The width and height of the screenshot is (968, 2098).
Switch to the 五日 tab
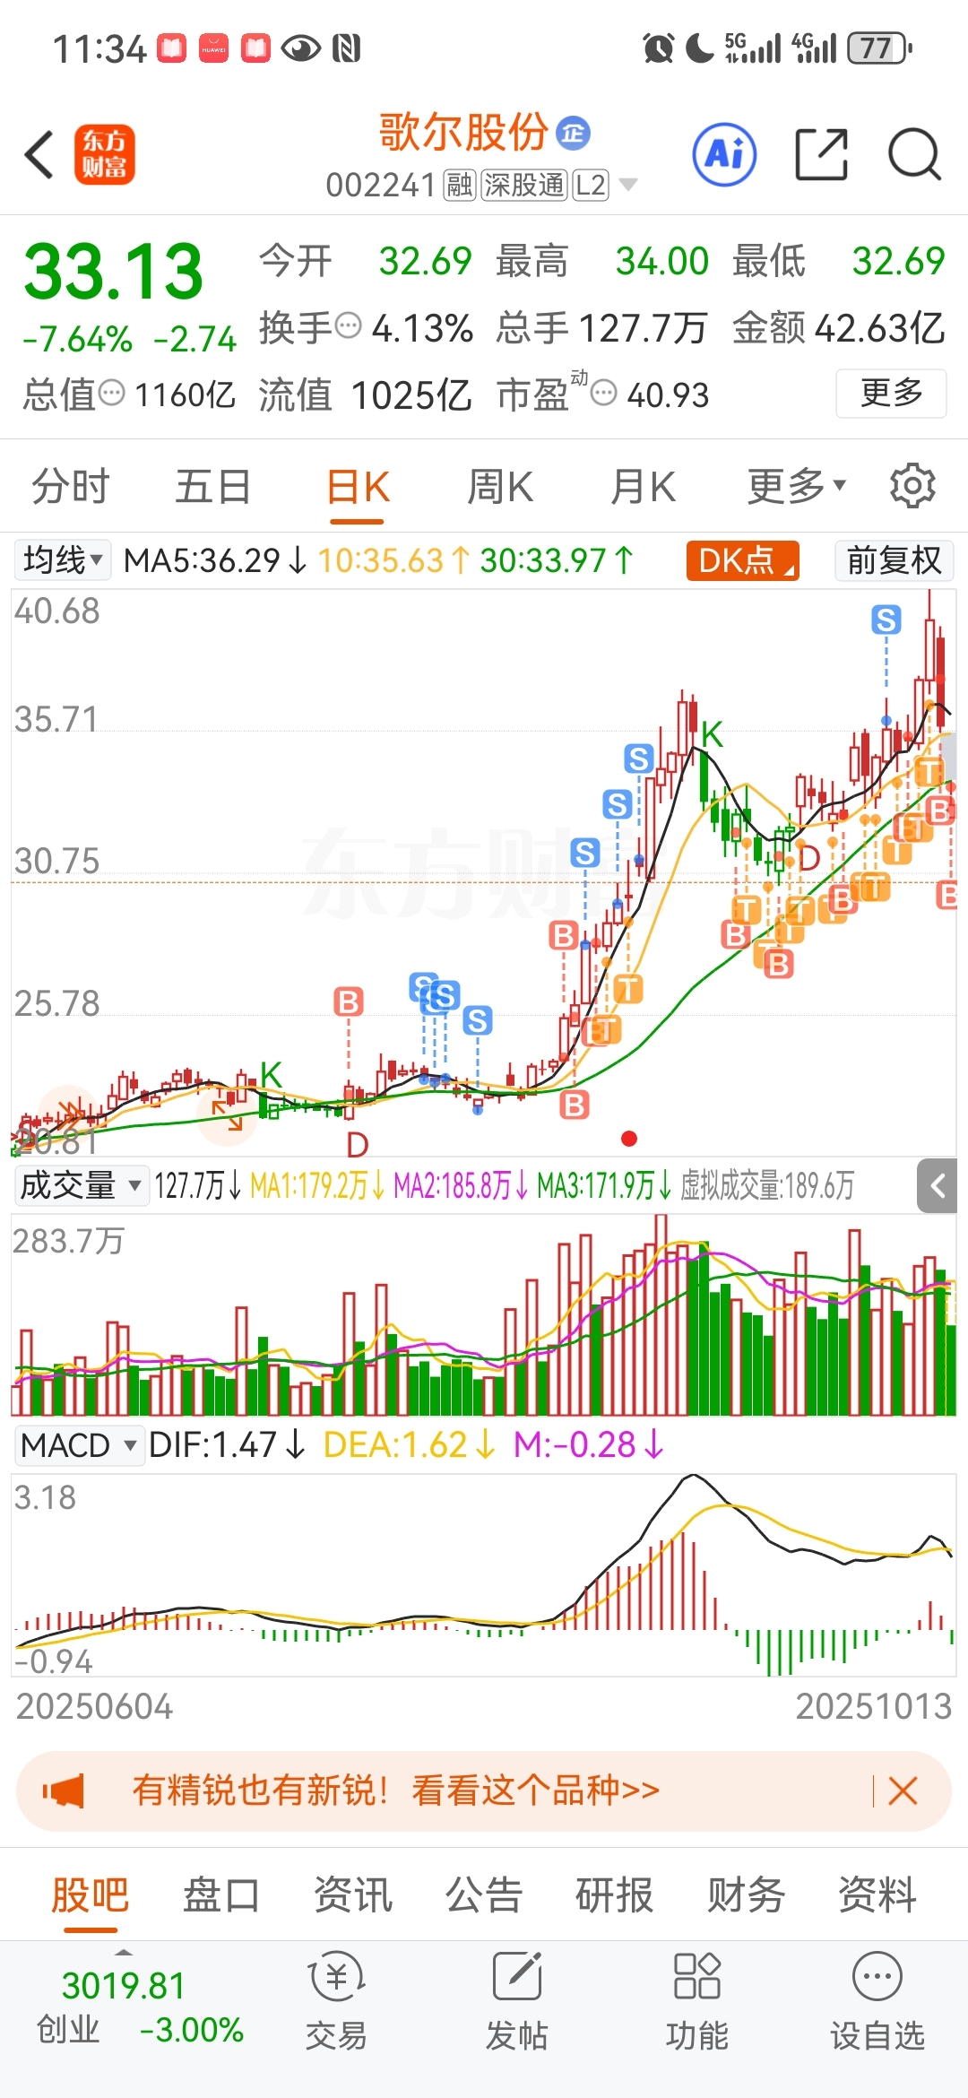(x=212, y=487)
